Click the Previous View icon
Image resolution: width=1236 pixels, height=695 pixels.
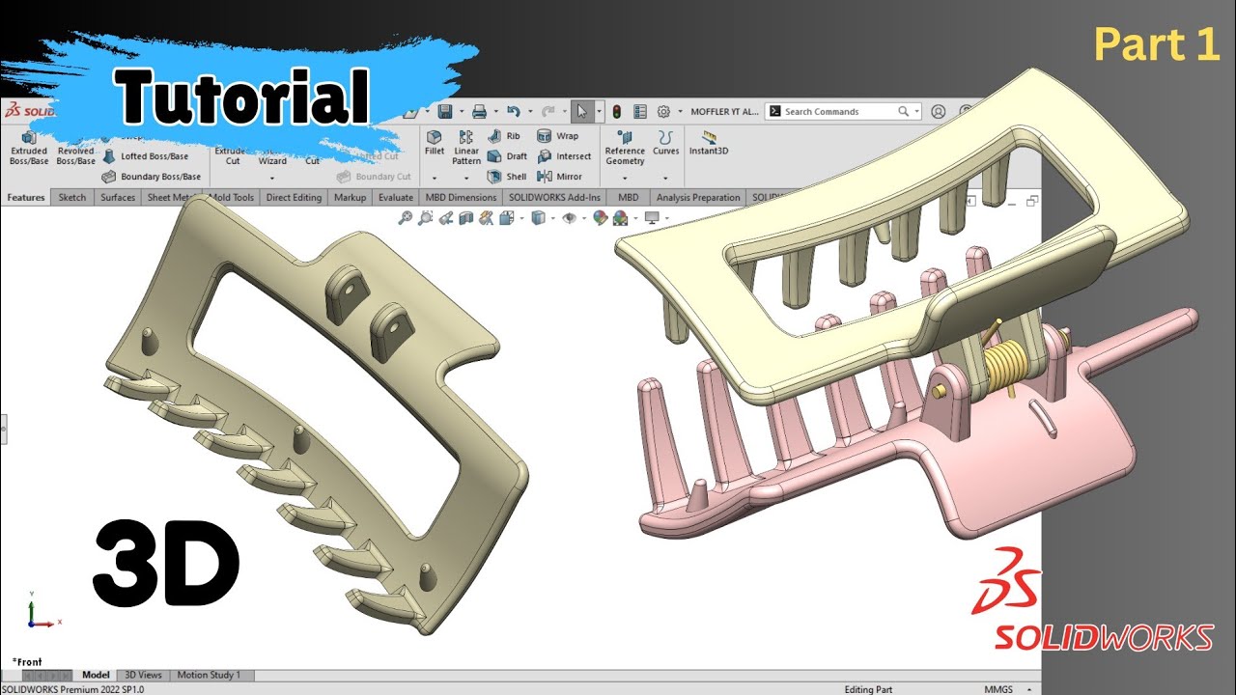coord(446,218)
